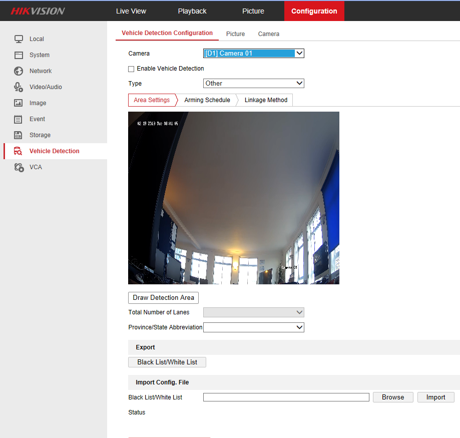Click the Import button

(x=435, y=397)
